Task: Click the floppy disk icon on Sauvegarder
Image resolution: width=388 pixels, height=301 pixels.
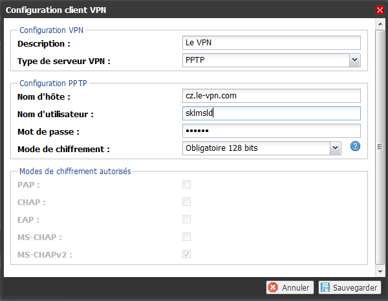Action: tap(325, 287)
